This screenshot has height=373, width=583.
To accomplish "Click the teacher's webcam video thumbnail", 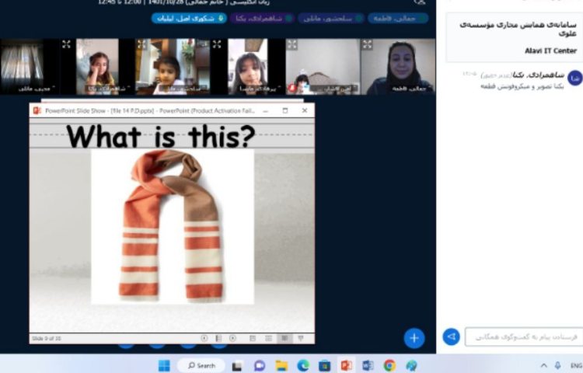I will pos(398,67).
